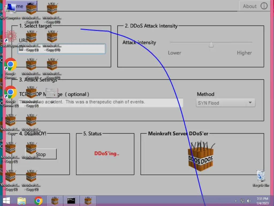Select Meinkraft S... - Copy (9) desktop icon
Viewport: 274px width, 206px height.
(31, 180)
